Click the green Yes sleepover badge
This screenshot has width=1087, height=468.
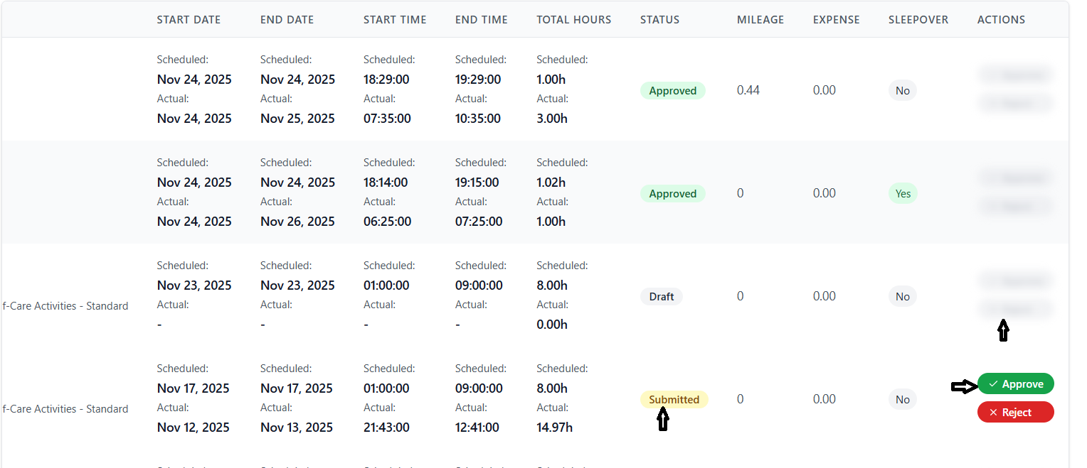[x=903, y=193]
